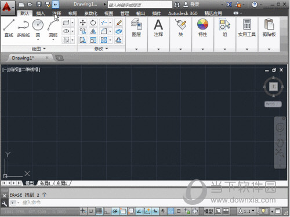Expand the 绘图 (Draw) panel flyout
290x217 pixels.
[x=39, y=49]
